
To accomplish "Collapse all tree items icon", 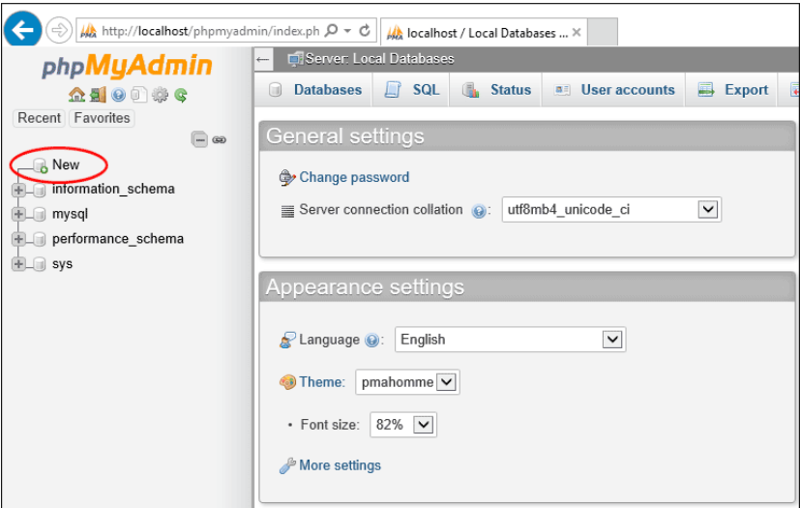I will pos(199,139).
